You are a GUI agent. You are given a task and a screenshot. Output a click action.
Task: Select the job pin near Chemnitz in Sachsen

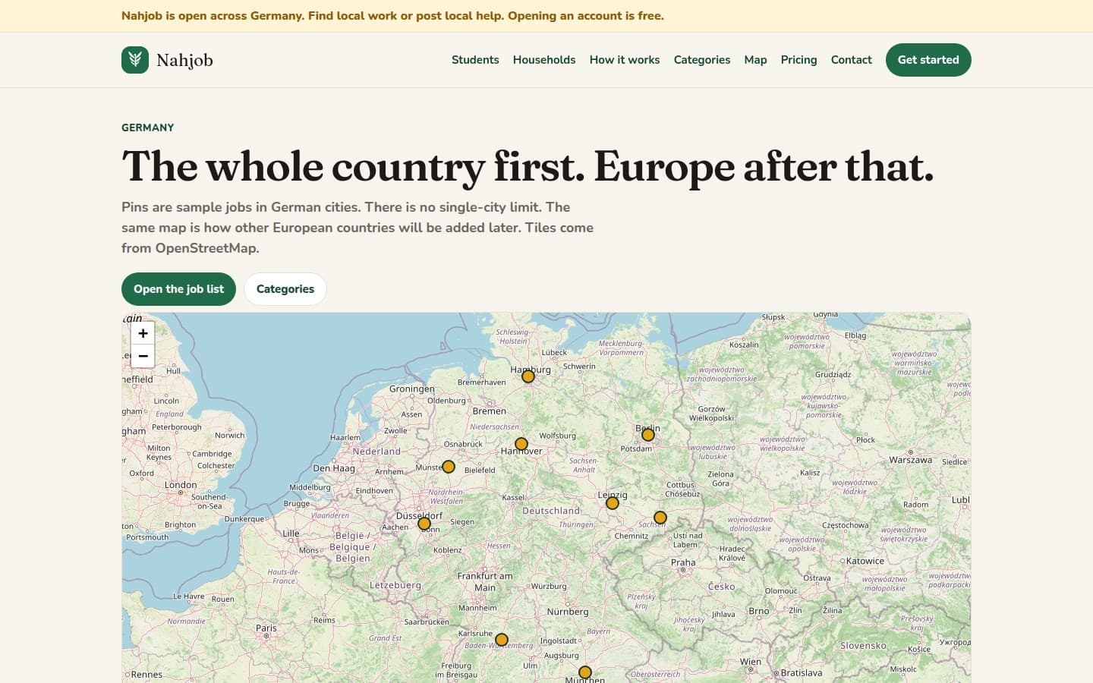(x=660, y=518)
